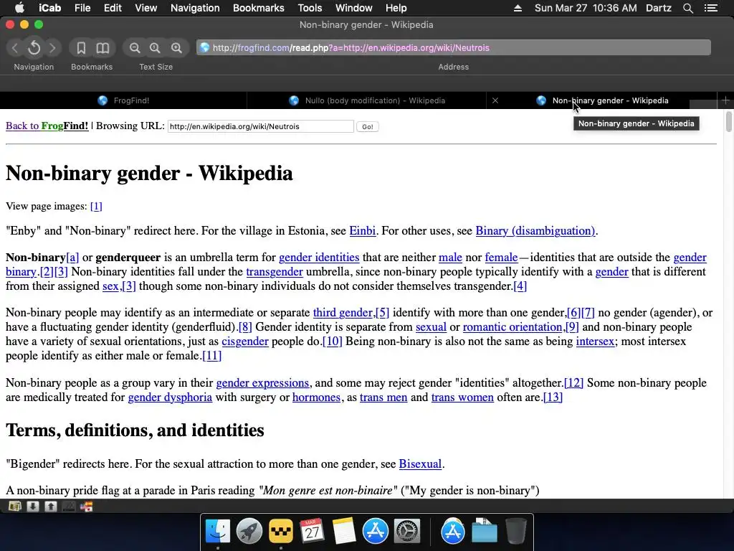Open the romantic orientation link
The height and width of the screenshot is (551, 734).
tap(512, 327)
